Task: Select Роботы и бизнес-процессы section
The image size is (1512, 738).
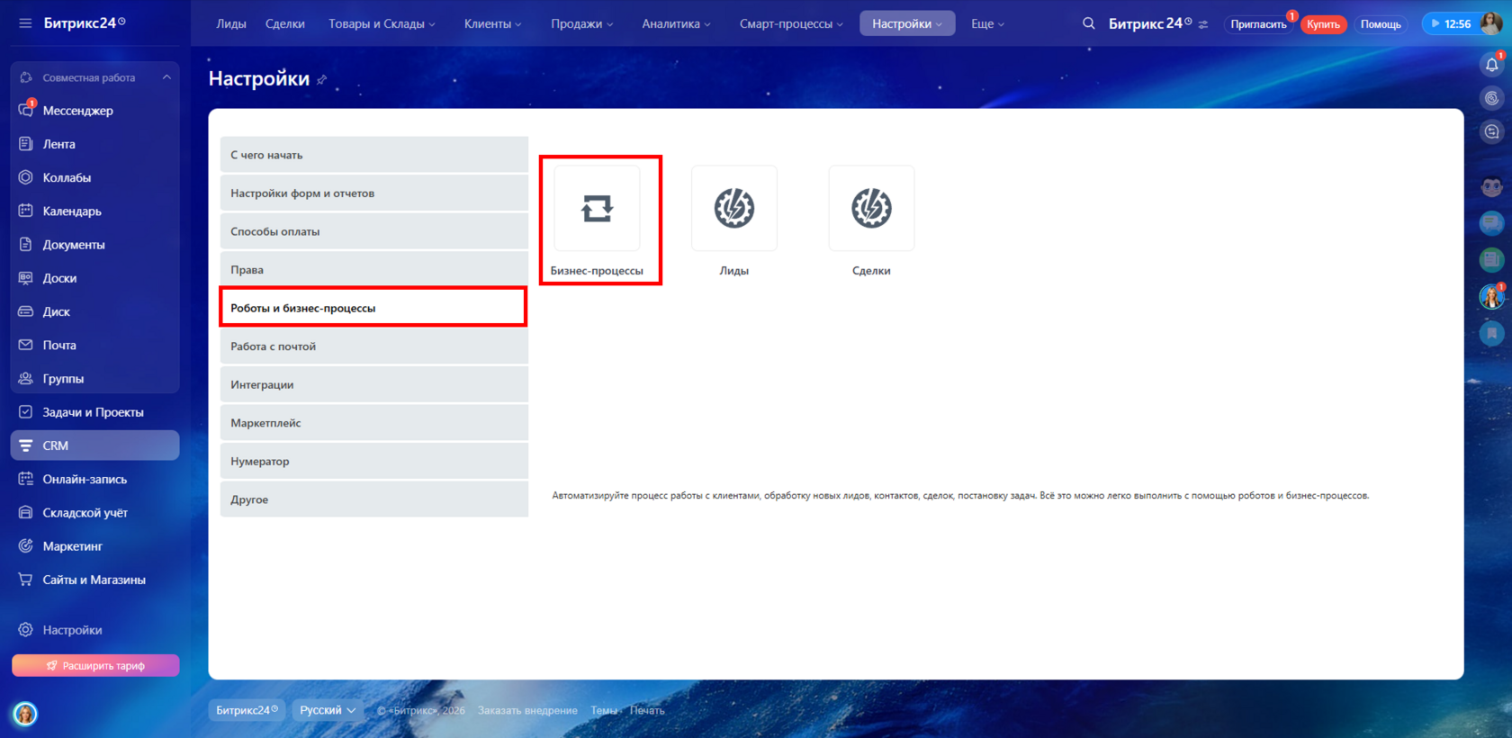Action: click(x=373, y=308)
